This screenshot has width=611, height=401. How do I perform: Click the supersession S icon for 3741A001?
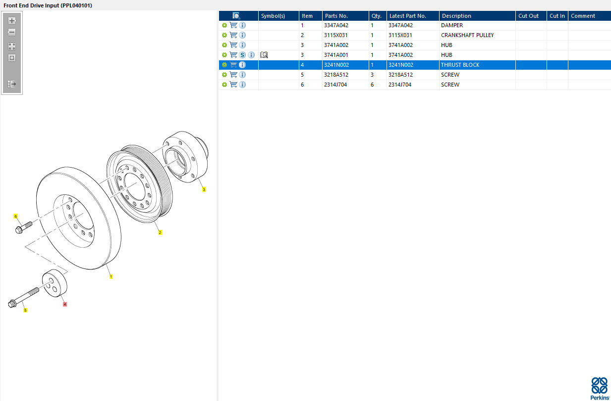[x=242, y=55]
